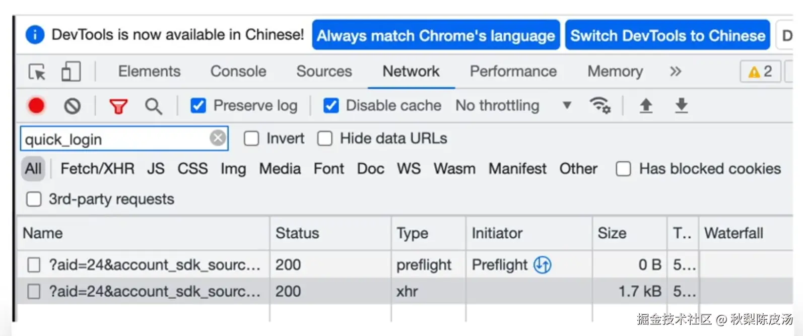
Task: Clear the network log
Action: point(72,106)
